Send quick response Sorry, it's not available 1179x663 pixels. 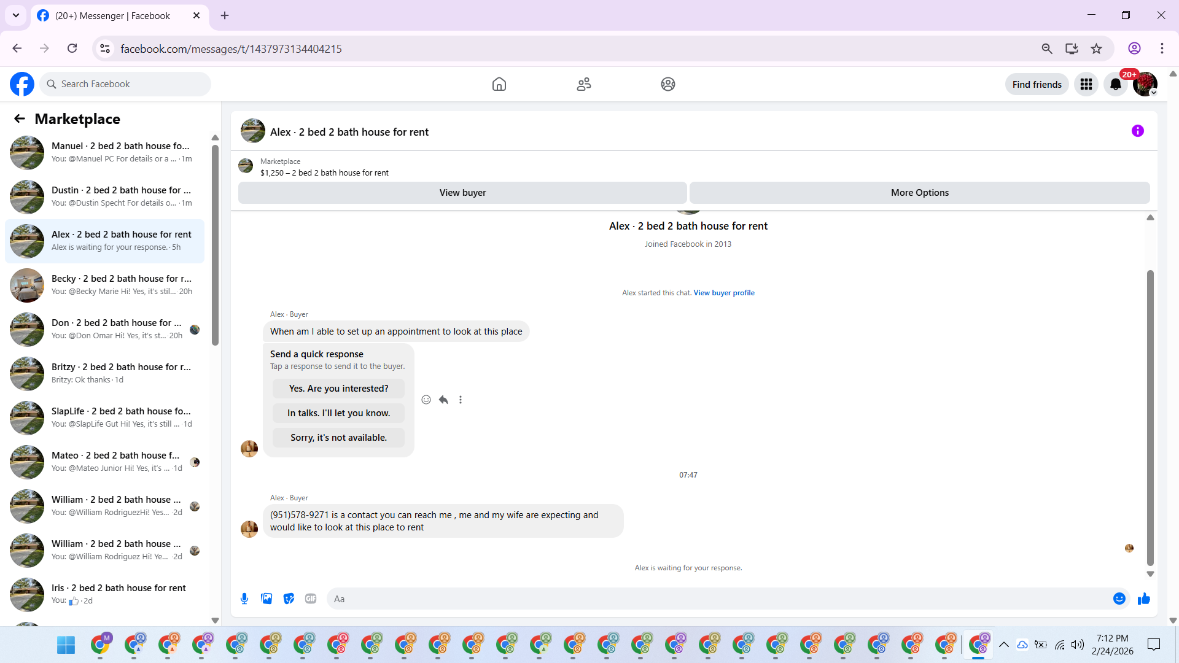338,438
